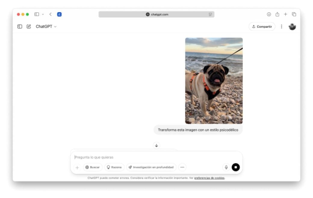Open more tools ellipsis in composer
The height and width of the screenshot is (198, 313).
182,167
